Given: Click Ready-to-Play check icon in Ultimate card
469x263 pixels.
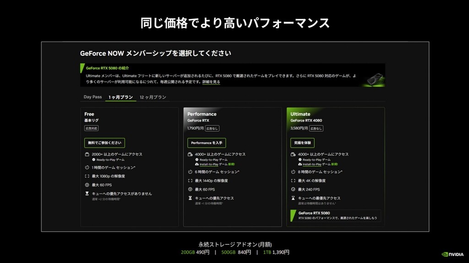Looking at the screenshot, I should tap(300, 160).
